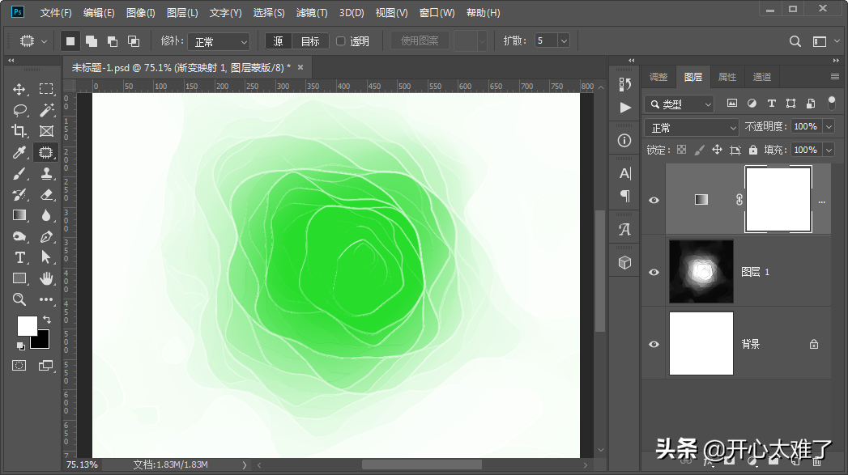Select the Zoom tool in toolbar
This screenshot has height=475, width=848.
(x=19, y=299)
